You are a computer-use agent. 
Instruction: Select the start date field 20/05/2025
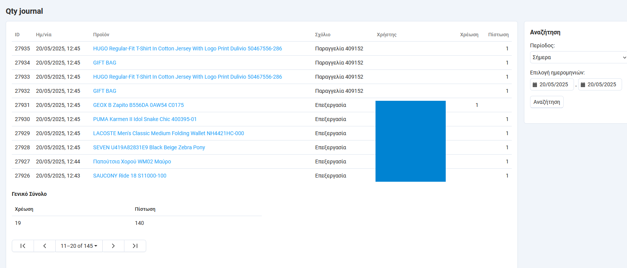552,84
